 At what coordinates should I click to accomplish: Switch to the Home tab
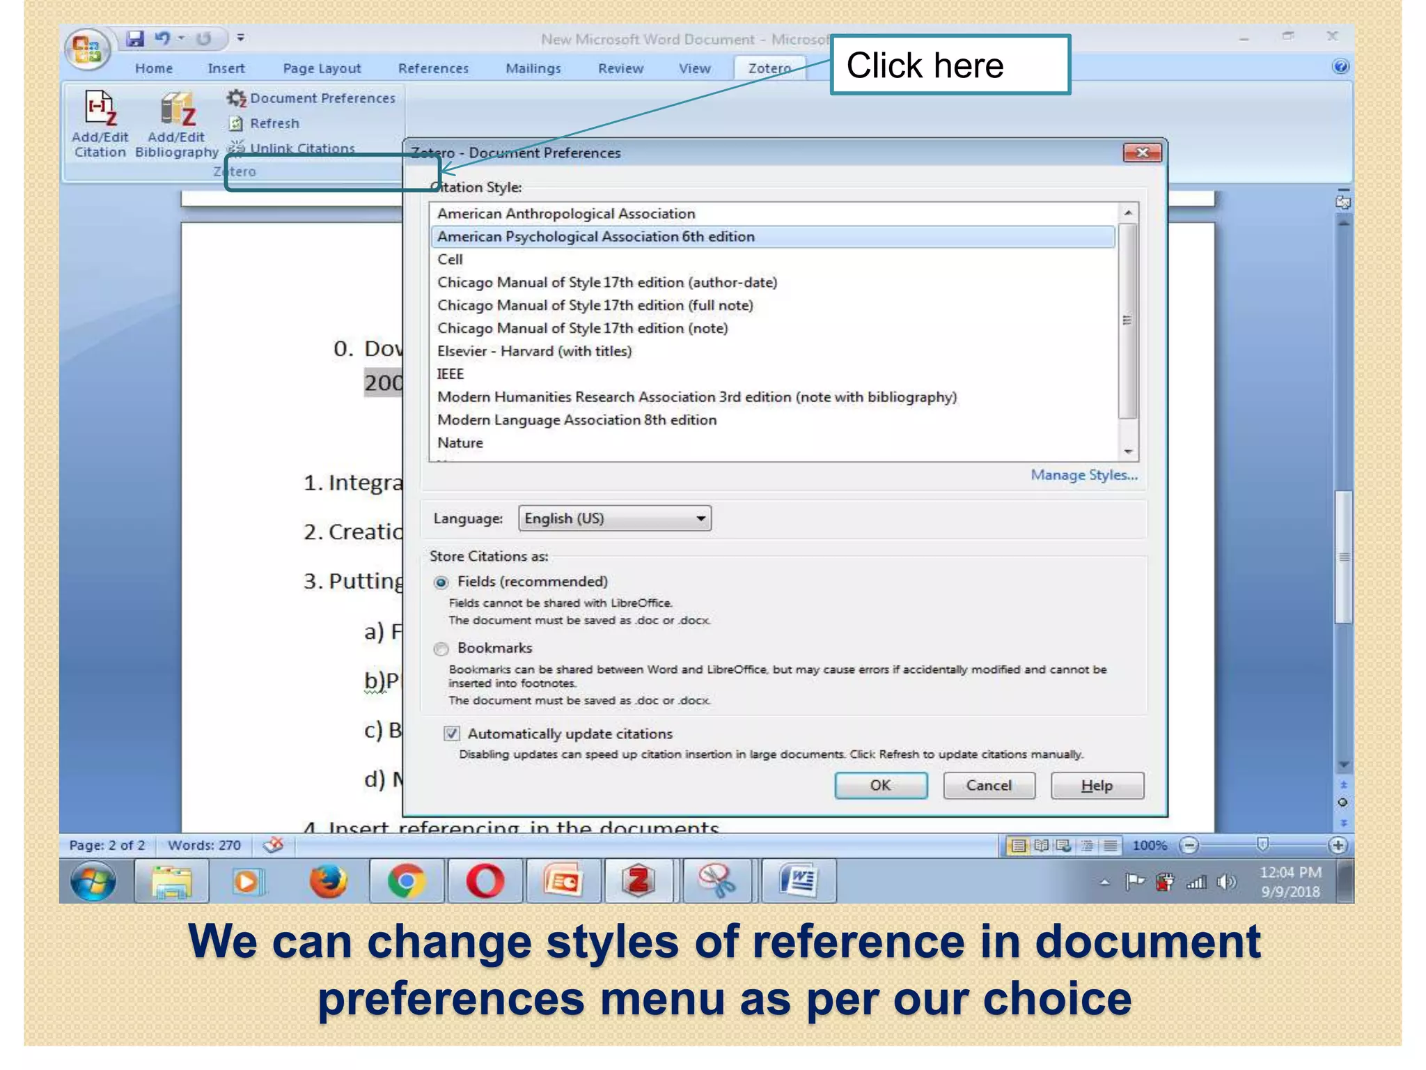point(154,68)
